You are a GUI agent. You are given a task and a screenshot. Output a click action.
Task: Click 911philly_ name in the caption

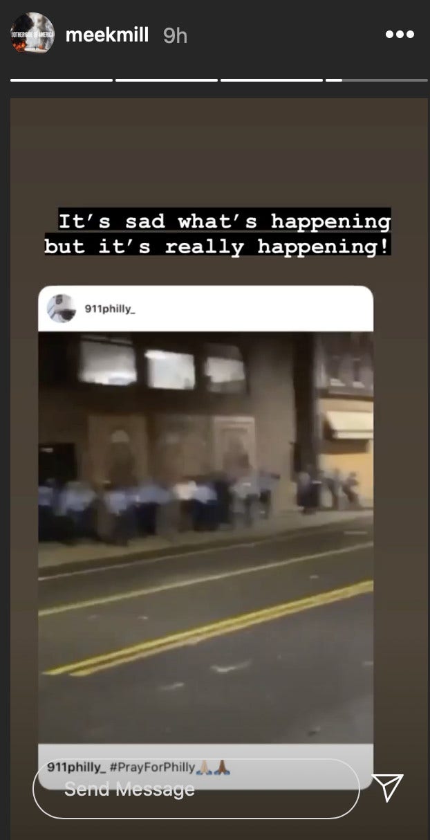(x=77, y=768)
